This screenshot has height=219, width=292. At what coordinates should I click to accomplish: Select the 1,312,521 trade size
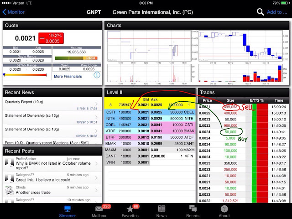(230, 201)
